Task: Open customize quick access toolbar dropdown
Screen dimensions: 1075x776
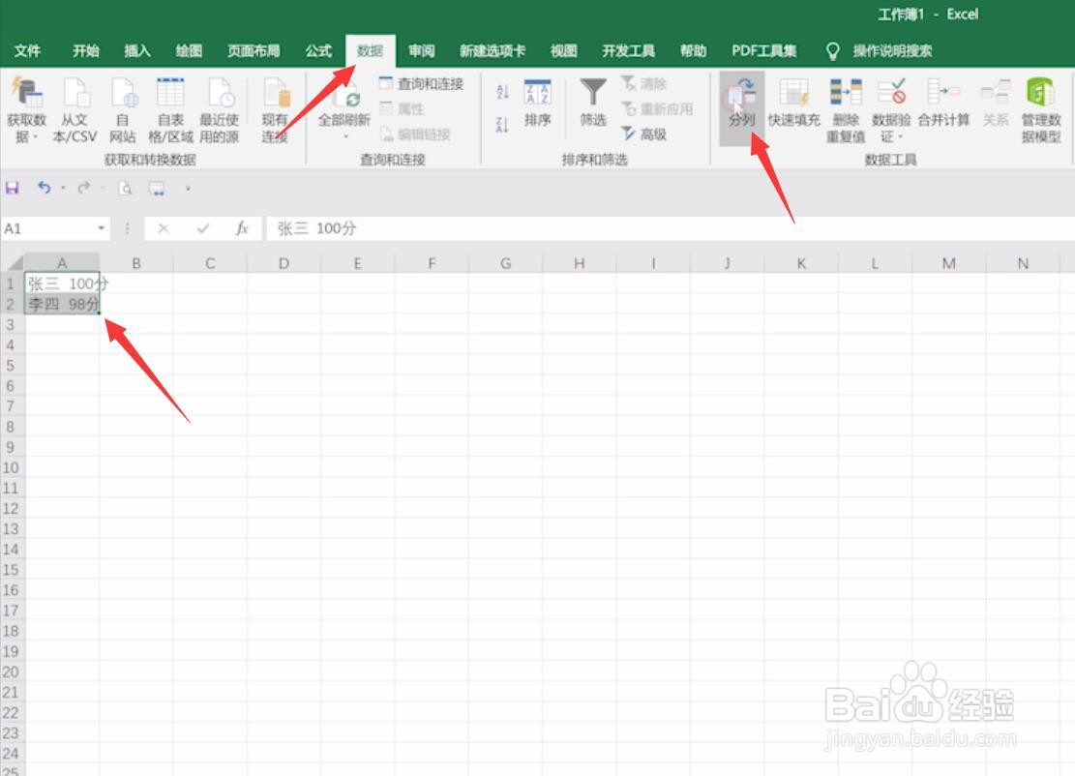Action: (188, 188)
